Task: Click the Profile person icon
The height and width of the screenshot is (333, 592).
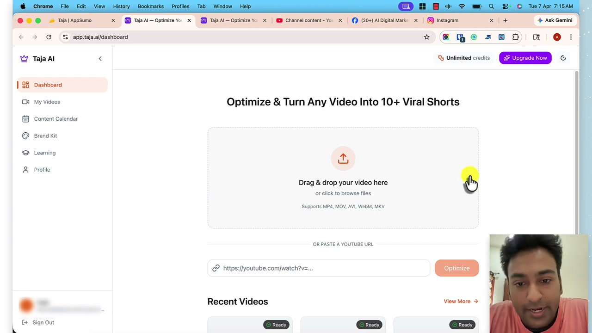Action: pyautogui.click(x=25, y=170)
